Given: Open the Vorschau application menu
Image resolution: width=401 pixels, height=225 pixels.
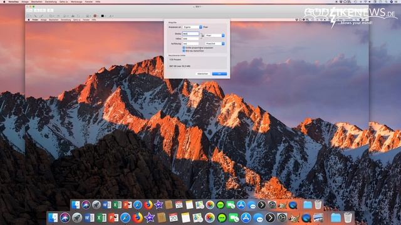Looking at the screenshot, I should pyautogui.click(x=14, y=1).
